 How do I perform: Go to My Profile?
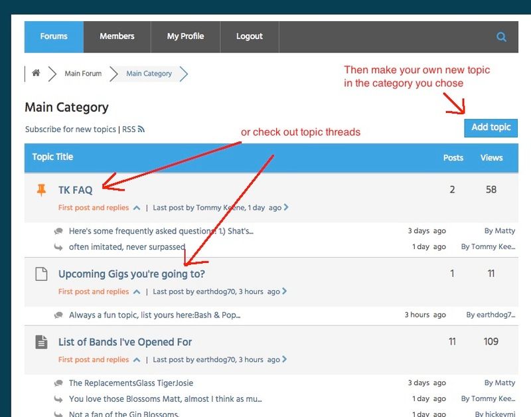pyautogui.click(x=185, y=37)
